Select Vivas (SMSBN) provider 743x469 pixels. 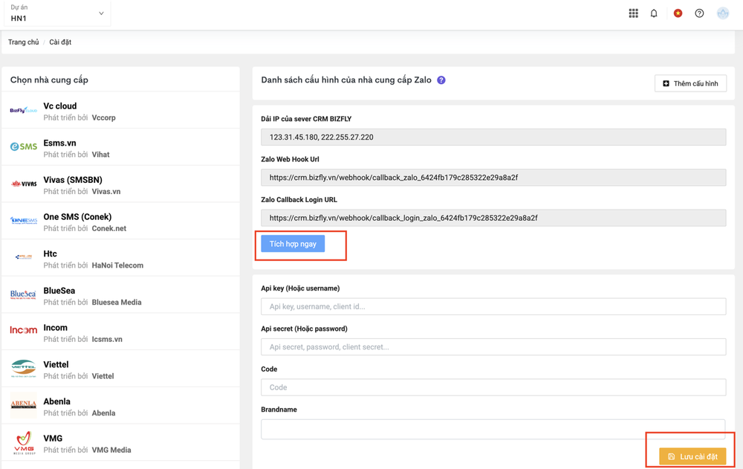tap(73, 180)
